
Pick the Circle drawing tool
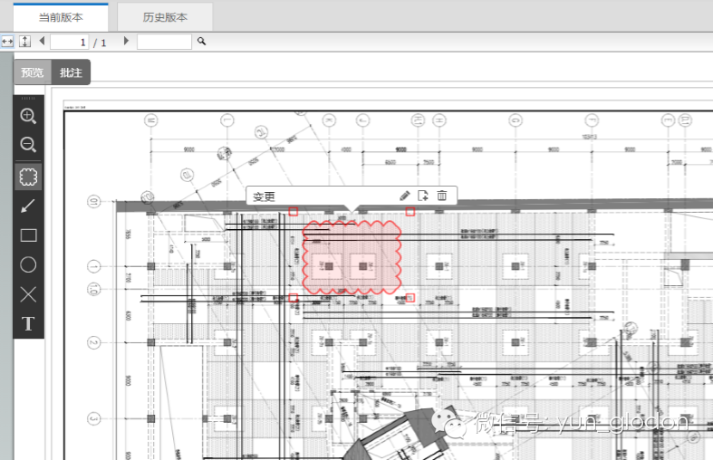[x=28, y=264]
